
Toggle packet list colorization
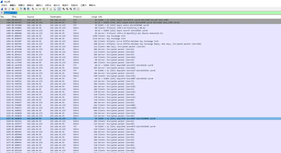59,9
